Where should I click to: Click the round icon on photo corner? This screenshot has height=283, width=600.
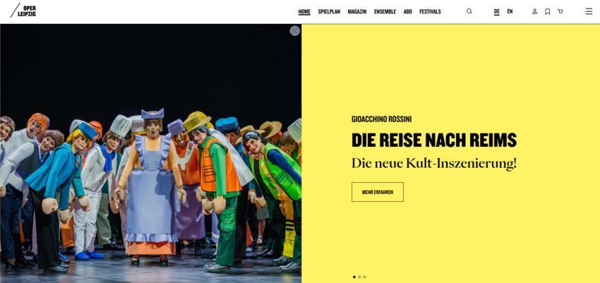[x=294, y=31]
